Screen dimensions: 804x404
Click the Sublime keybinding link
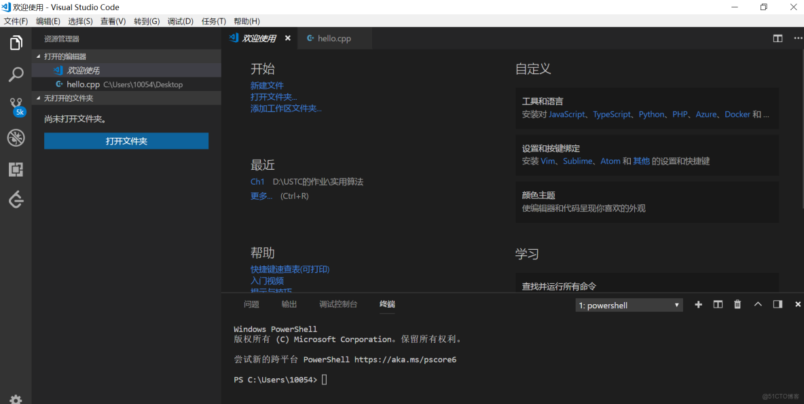click(x=578, y=161)
